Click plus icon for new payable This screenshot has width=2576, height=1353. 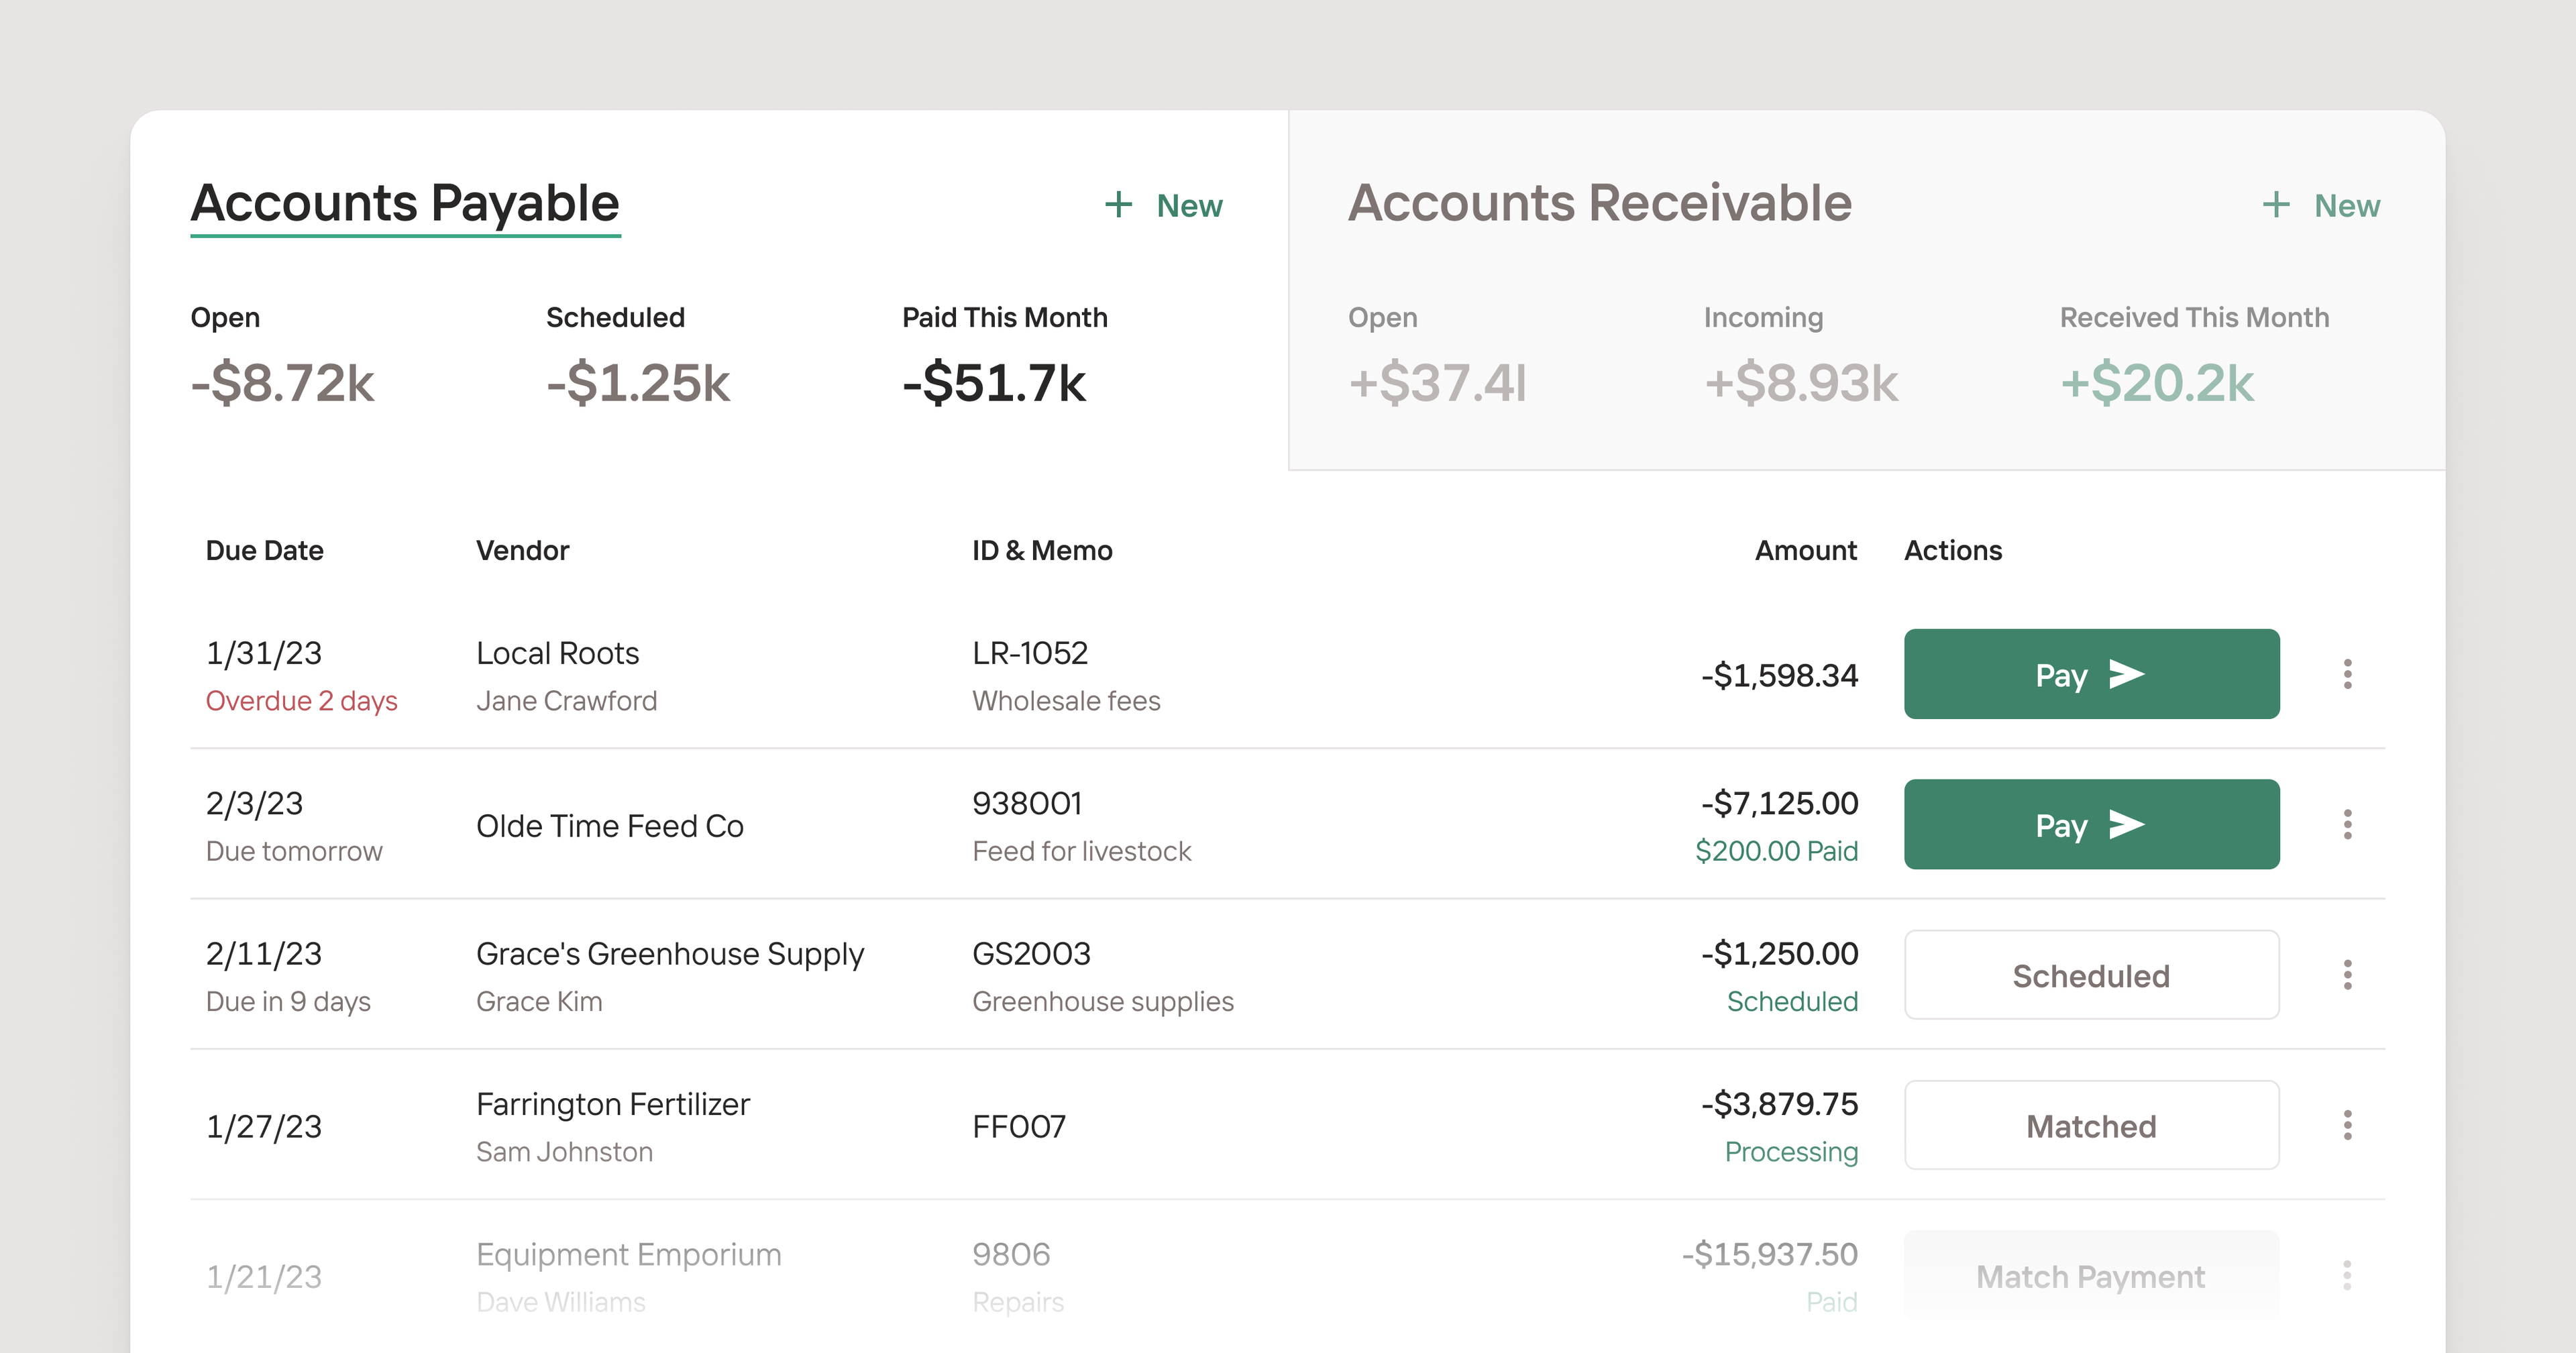pos(1118,205)
